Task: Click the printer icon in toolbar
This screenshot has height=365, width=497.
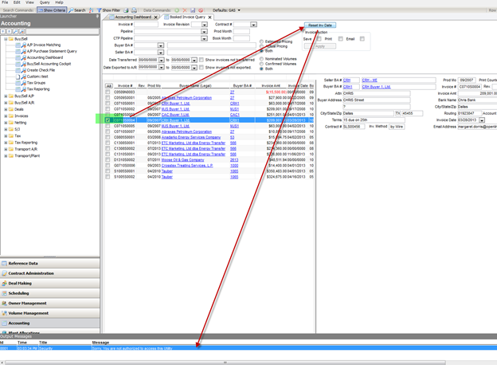Action: [x=134, y=10]
